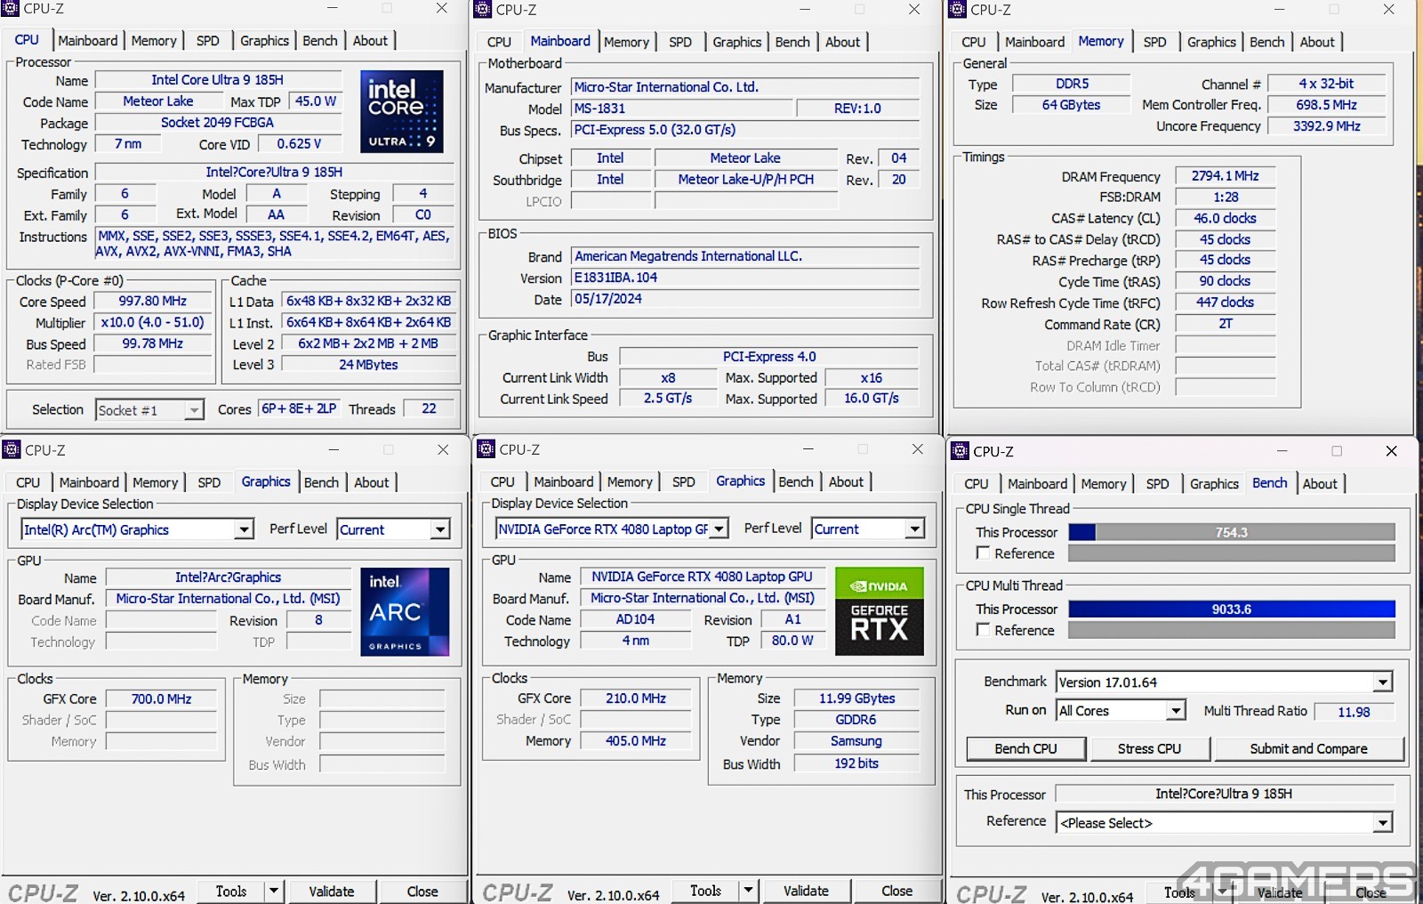Screen dimensions: 1423x904
Task: Click the motherboard Model value MS-1831
Action: point(681,109)
